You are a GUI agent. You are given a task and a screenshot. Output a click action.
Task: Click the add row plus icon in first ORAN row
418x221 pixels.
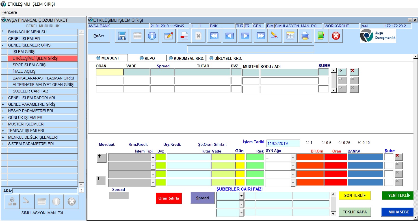[342, 72]
